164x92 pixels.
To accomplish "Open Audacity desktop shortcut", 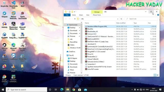I will [4, 25].
